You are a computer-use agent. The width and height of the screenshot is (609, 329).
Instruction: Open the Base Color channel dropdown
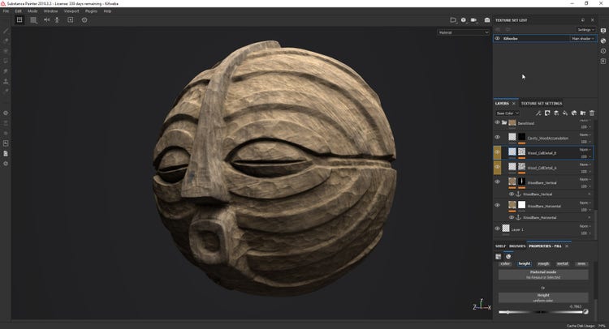click(509, 113)
